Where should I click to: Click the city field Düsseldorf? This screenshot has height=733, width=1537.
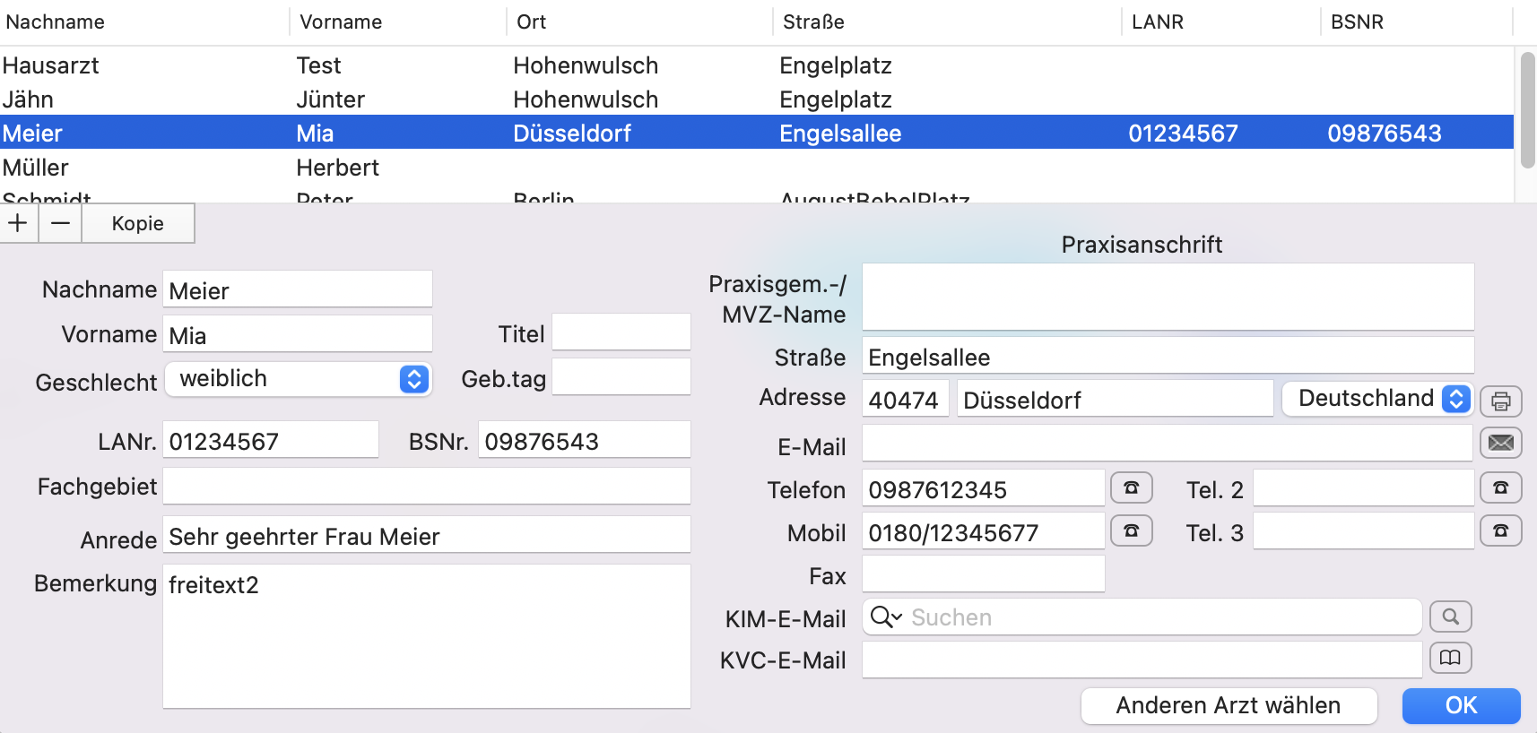pyautogui.click(x=1116, y=399)
